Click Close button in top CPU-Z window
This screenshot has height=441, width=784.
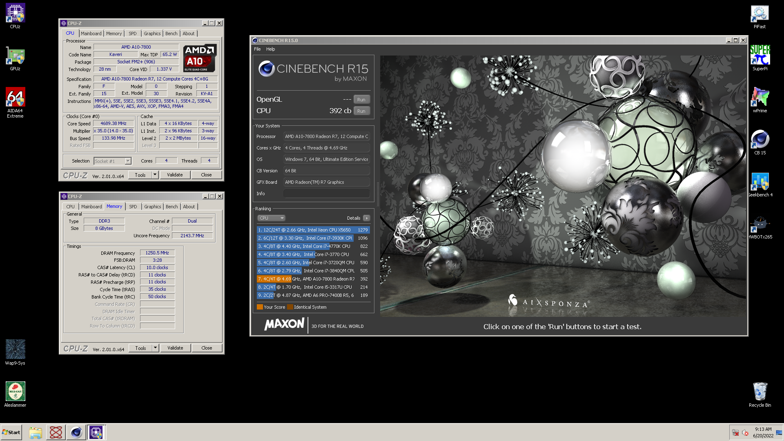(x=206, y=175)
